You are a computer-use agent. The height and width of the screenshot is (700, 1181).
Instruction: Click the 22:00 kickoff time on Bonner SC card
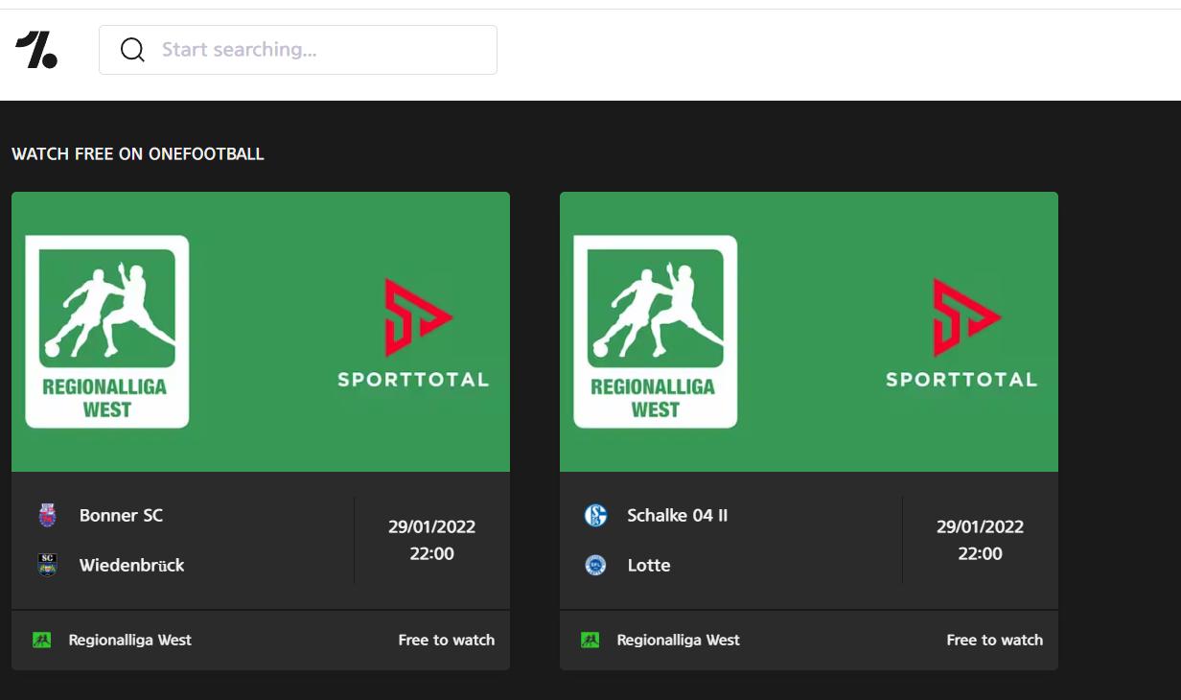431,553
